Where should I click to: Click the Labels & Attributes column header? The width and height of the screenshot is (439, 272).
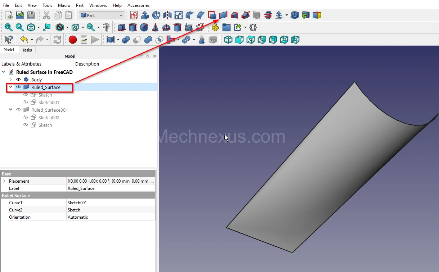pyautogui.click(x=22, y=64)
